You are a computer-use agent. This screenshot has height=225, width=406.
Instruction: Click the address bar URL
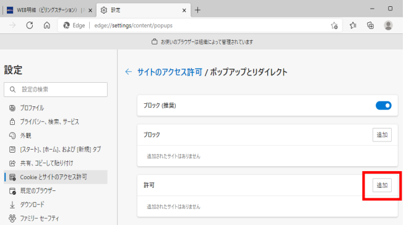[133, 25]
